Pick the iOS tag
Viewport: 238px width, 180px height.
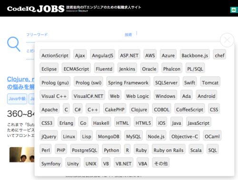pos(161,122)
